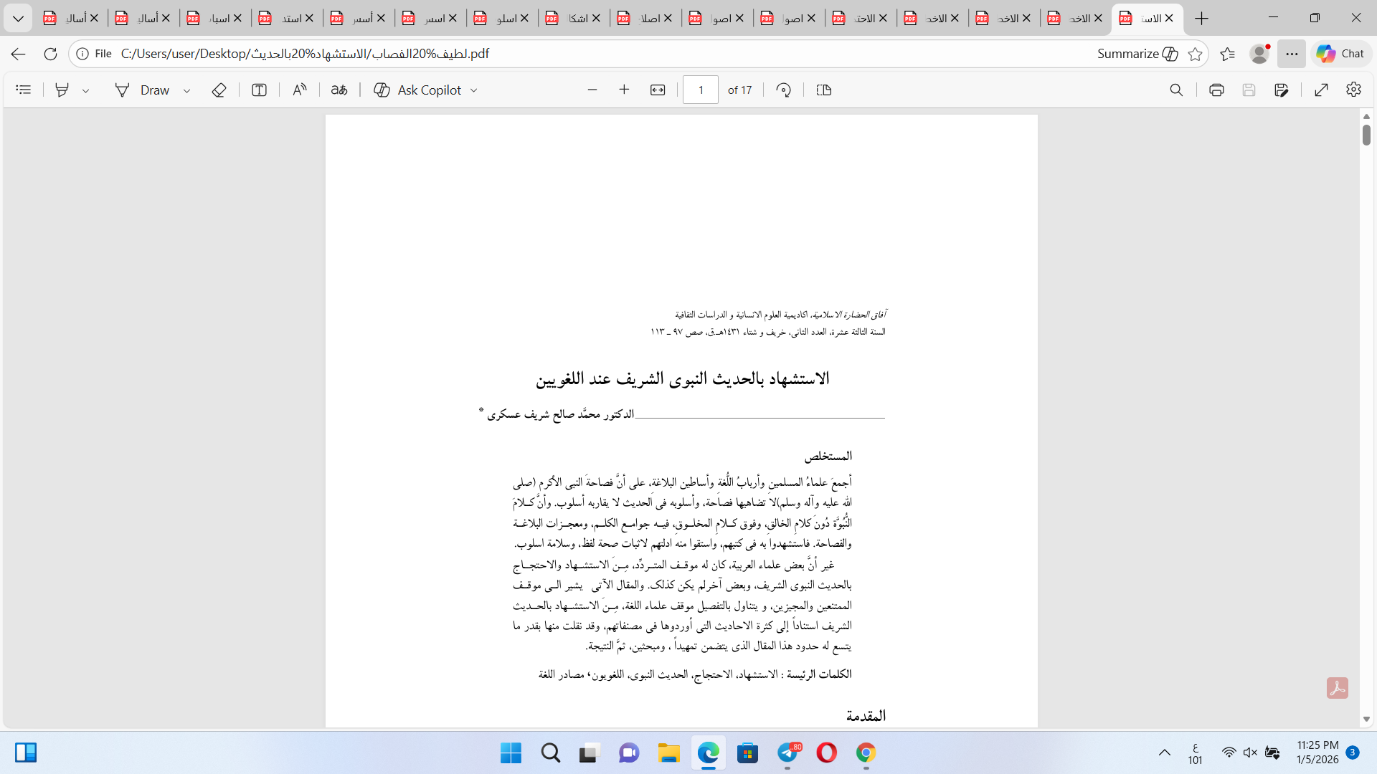Open Settings and more menu
The width and height of the screenshot is (1377, 774).
(1292, 54)
